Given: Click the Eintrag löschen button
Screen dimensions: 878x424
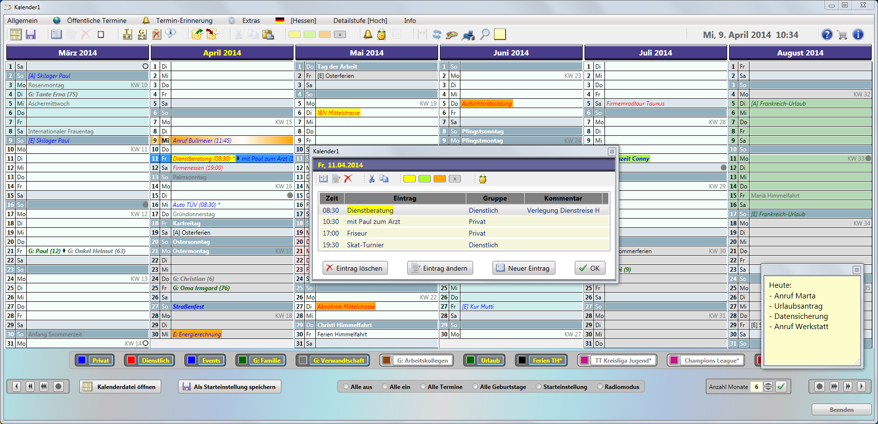Looking at the screenshot, I should click(355, 268).
